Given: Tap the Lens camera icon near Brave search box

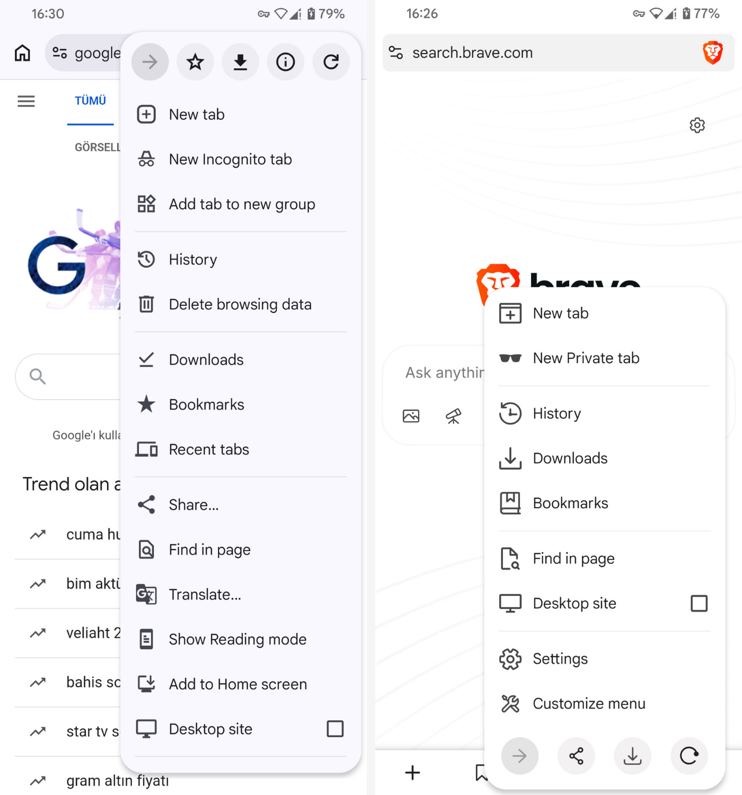Looking at the screenshot, I should 411,416.
